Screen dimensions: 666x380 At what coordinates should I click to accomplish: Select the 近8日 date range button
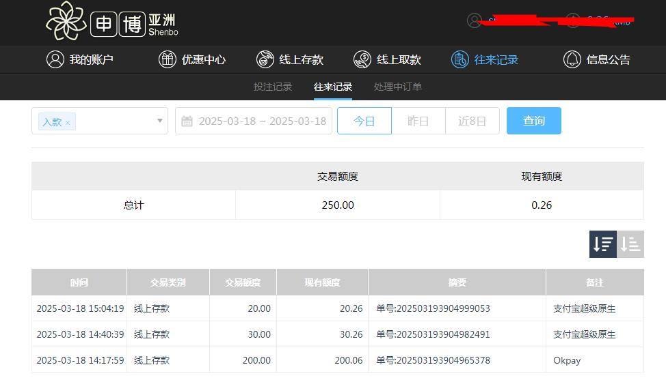click(x=472, y=121)
